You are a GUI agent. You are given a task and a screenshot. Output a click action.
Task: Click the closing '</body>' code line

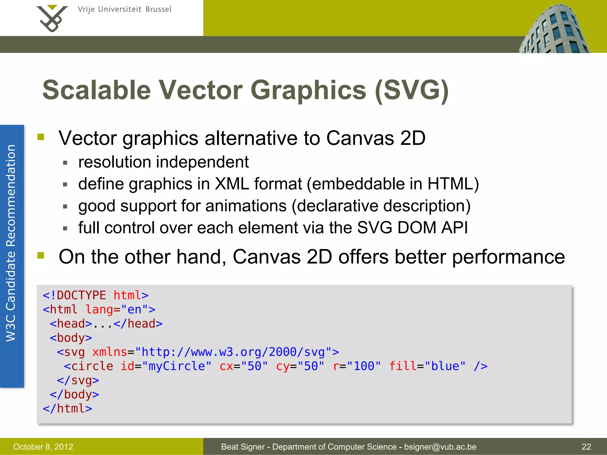(x=74, y=395)
